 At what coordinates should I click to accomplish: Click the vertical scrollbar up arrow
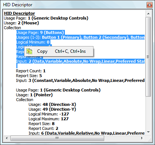(x=148, y=14)
